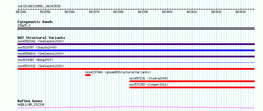The width and height of the screenshot is (263, 111).
Task: Open the nsv6500332 (Sedlazeck2020) label
Action: coord(41,66)
